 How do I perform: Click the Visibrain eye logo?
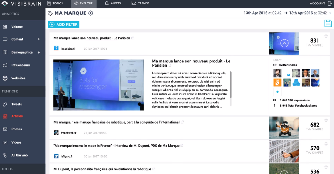[5, 4]
